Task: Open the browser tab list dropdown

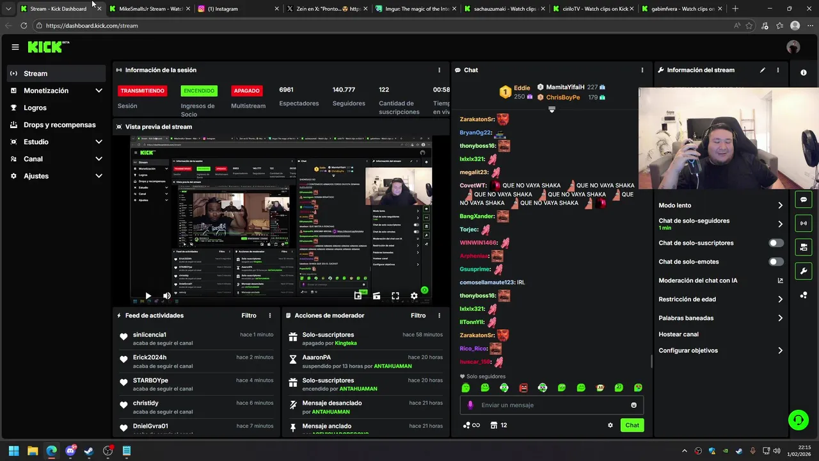Action: pyautogui.click(x=8, y=9)
